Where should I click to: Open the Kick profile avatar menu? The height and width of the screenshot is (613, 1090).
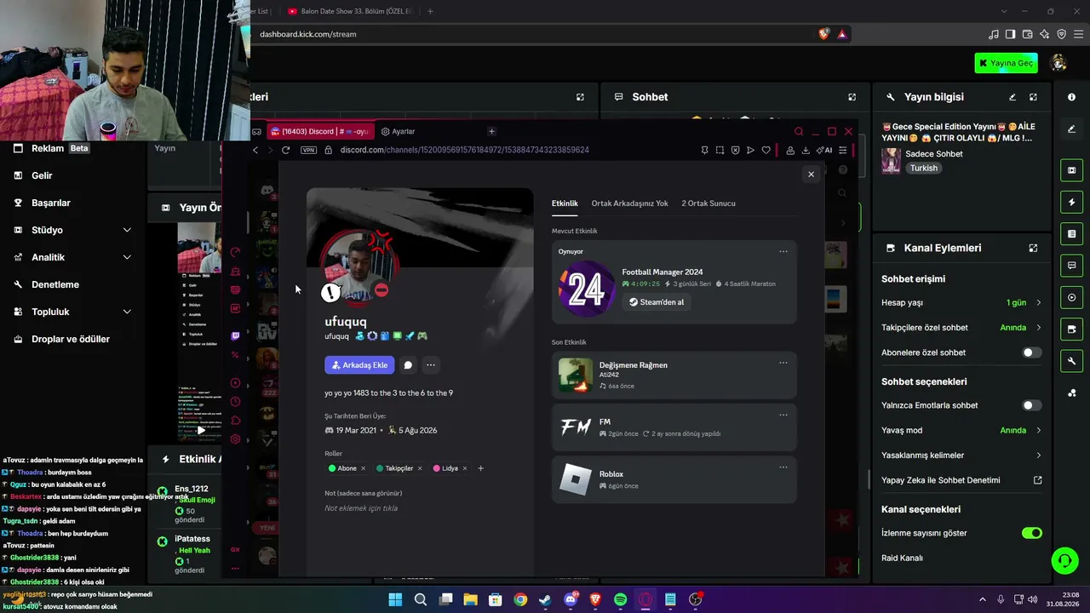pyautogui.click(x=1059, y=63)
